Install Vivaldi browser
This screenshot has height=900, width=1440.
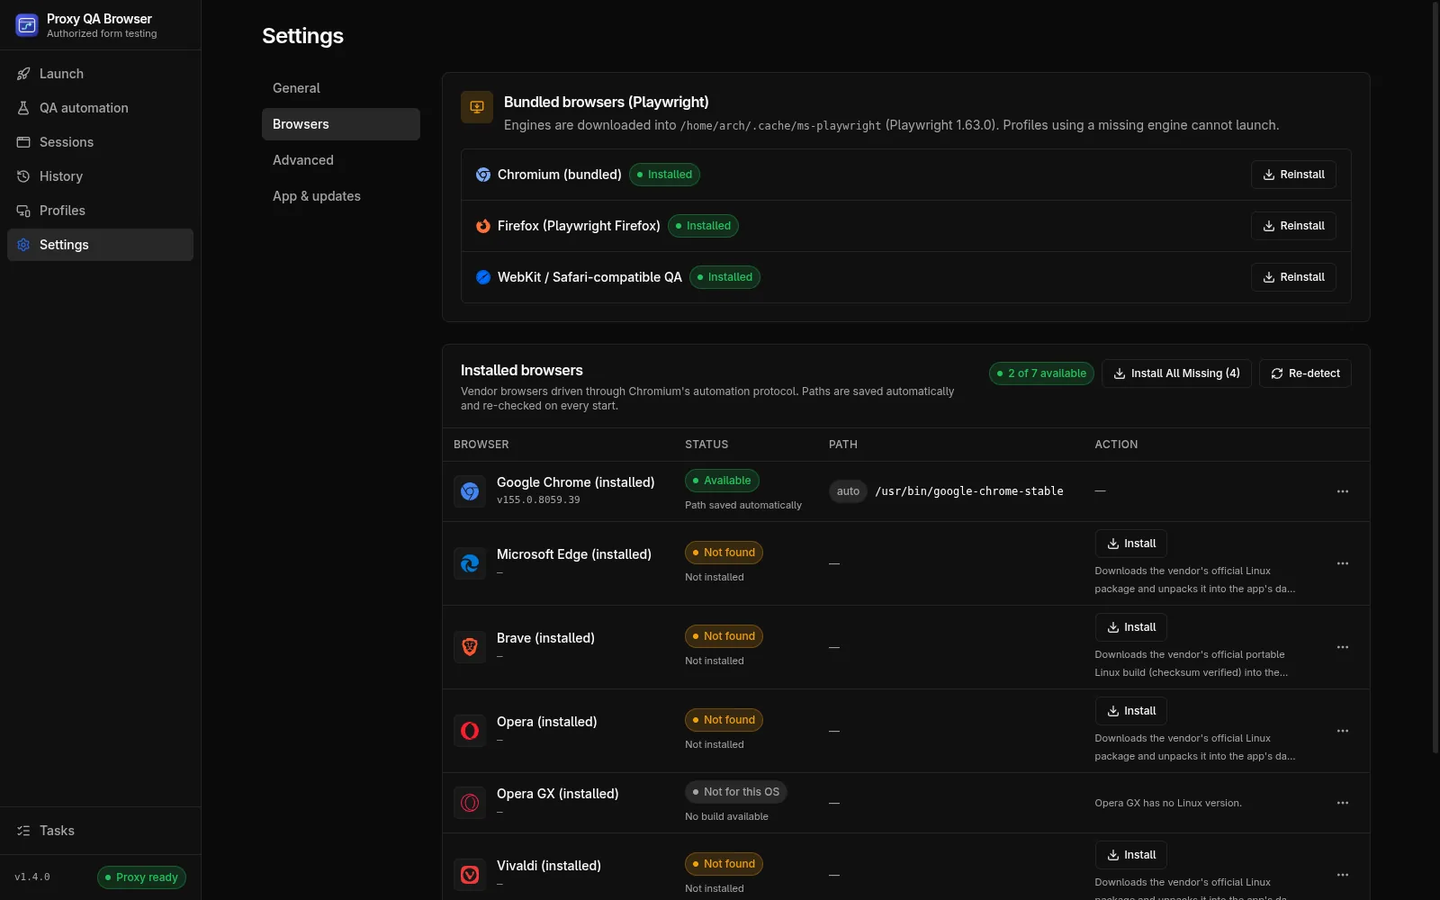[1131, 855]
